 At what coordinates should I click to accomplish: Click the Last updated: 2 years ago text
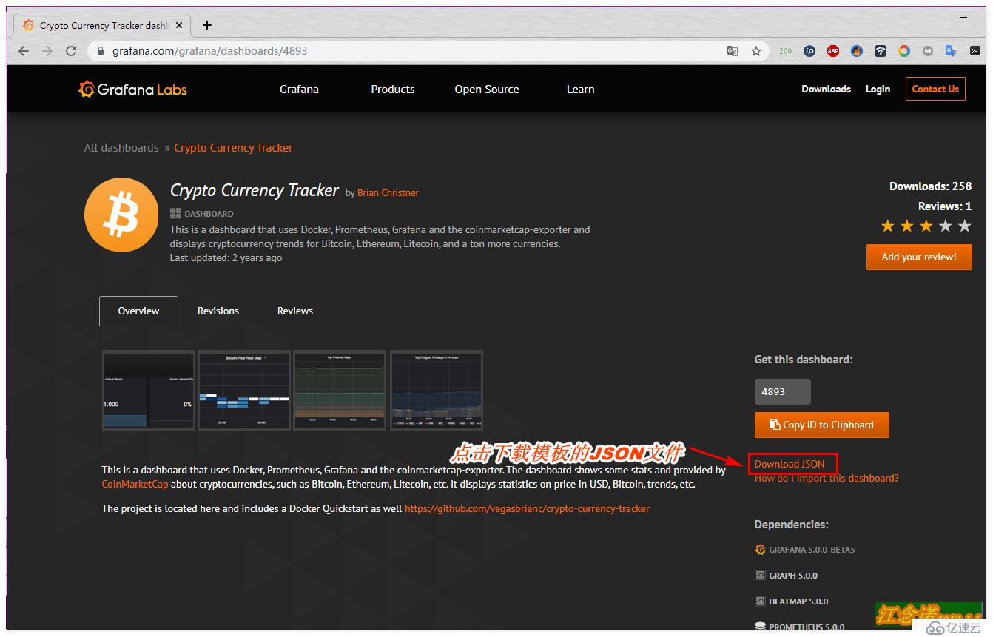226,258
